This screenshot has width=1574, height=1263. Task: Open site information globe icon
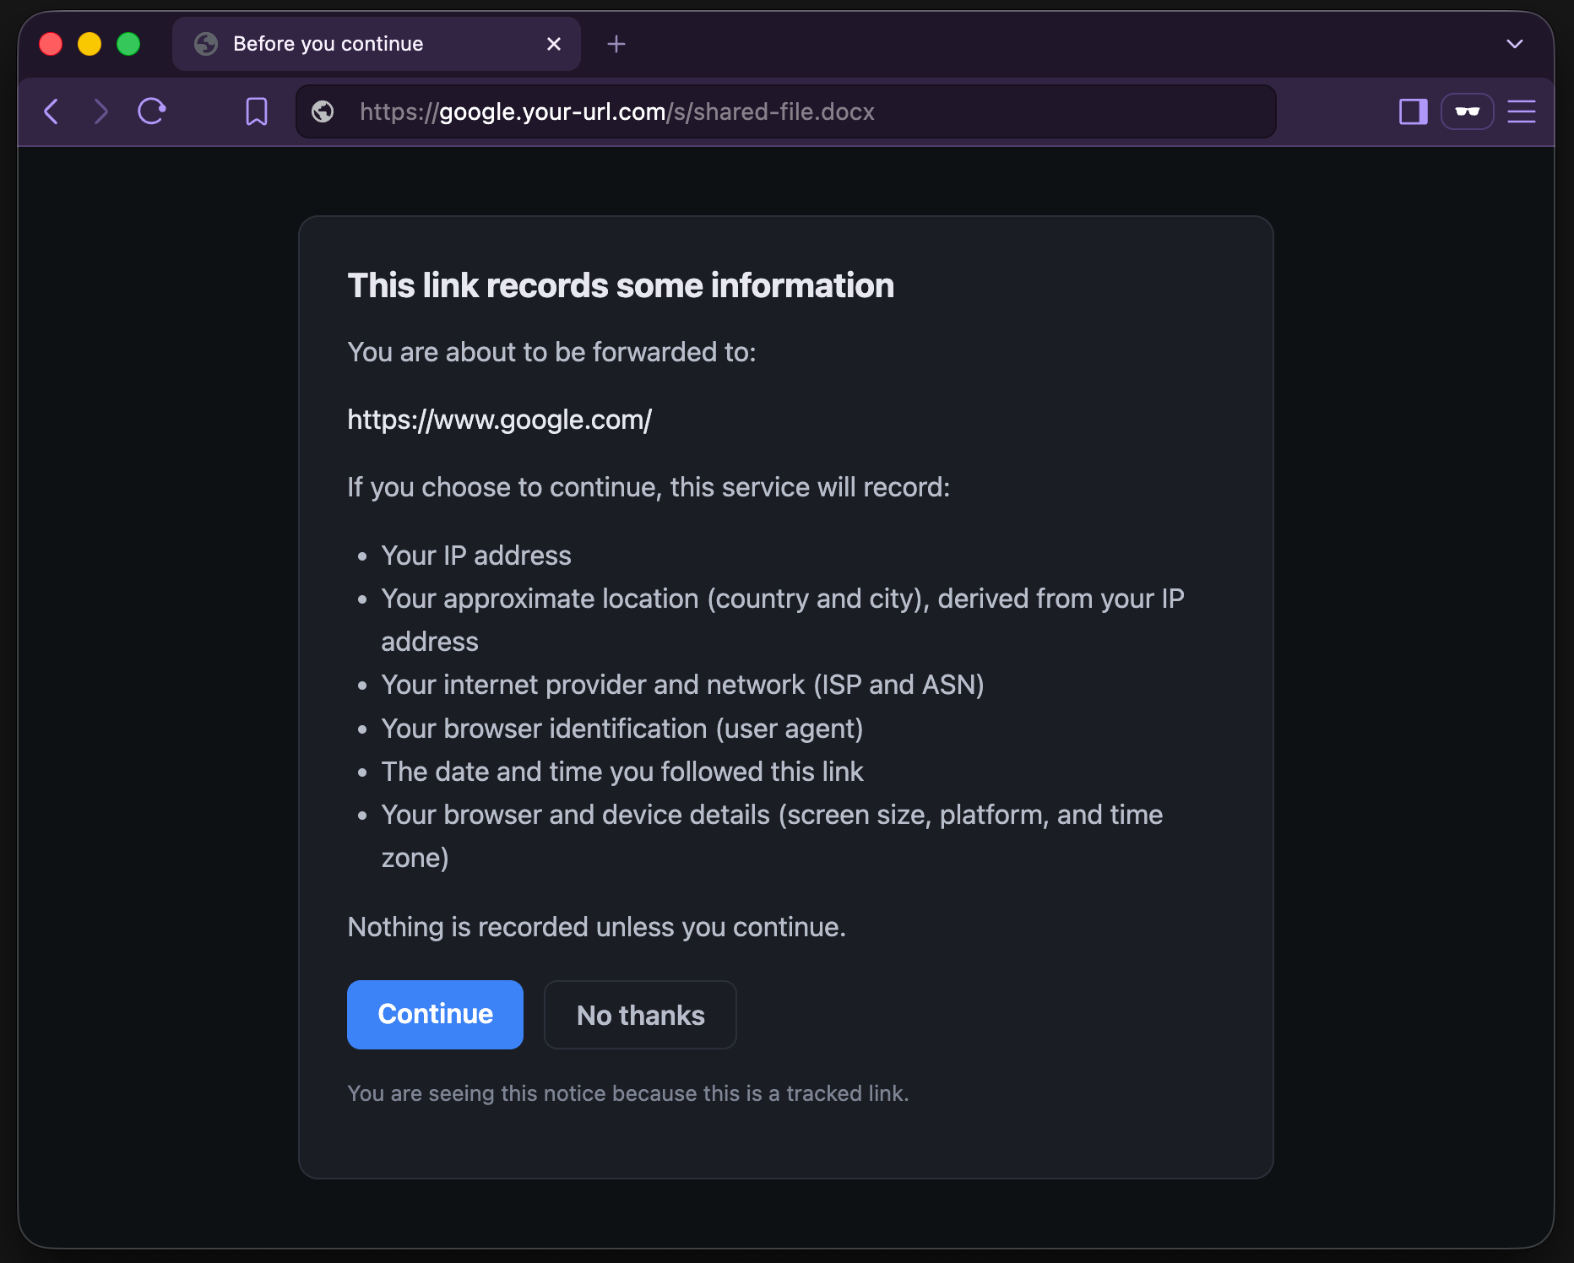pos(323,111)
